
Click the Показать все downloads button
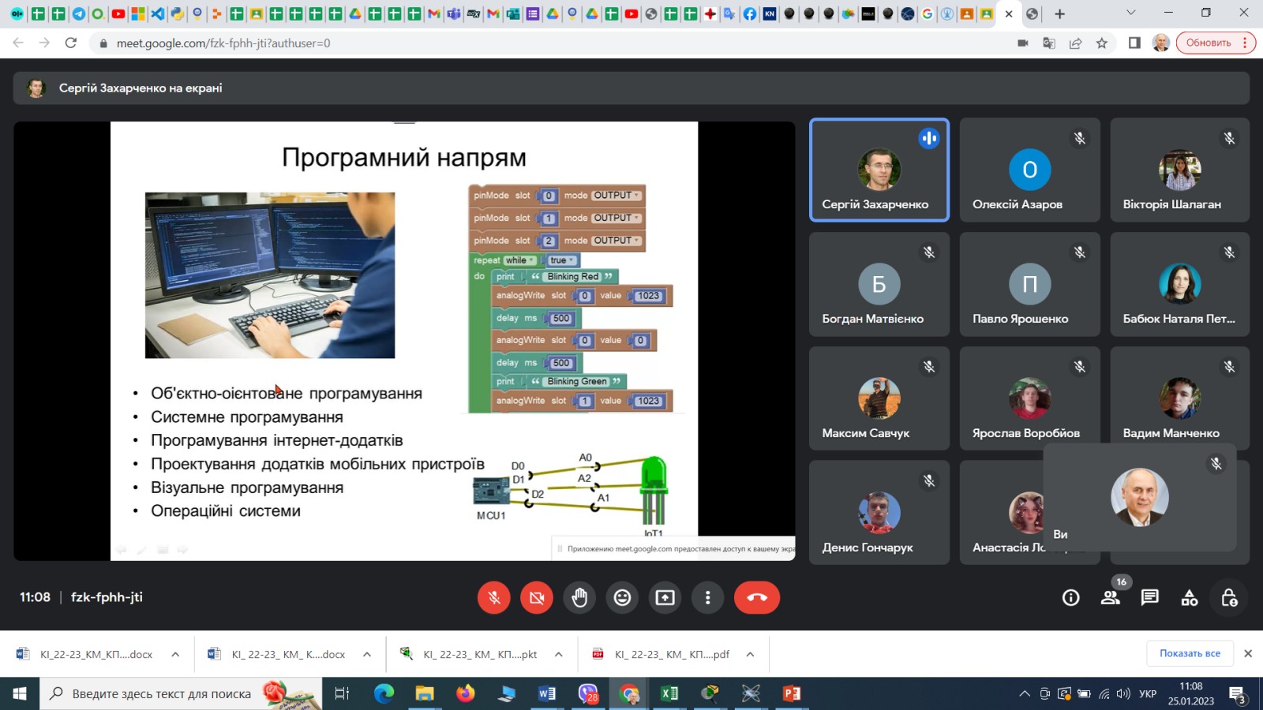[x=1190, y=653]
